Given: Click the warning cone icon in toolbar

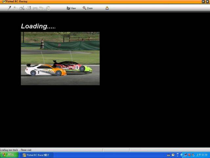Looking at the screenshot, I should pyautogui.click(x=107, y=8).
